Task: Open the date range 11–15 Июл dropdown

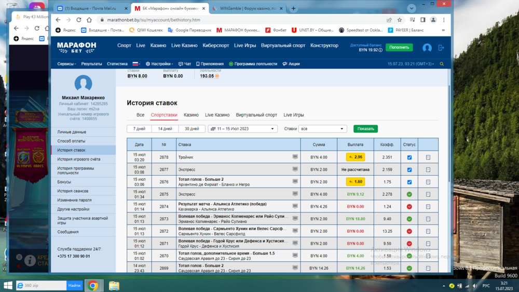Action: tap(242, 129)
